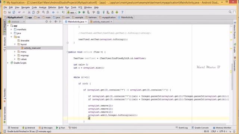The width and height of the screenshot is (239, 134).
Task: Collapse the app module tree node
Action: (x=8, y=26)
